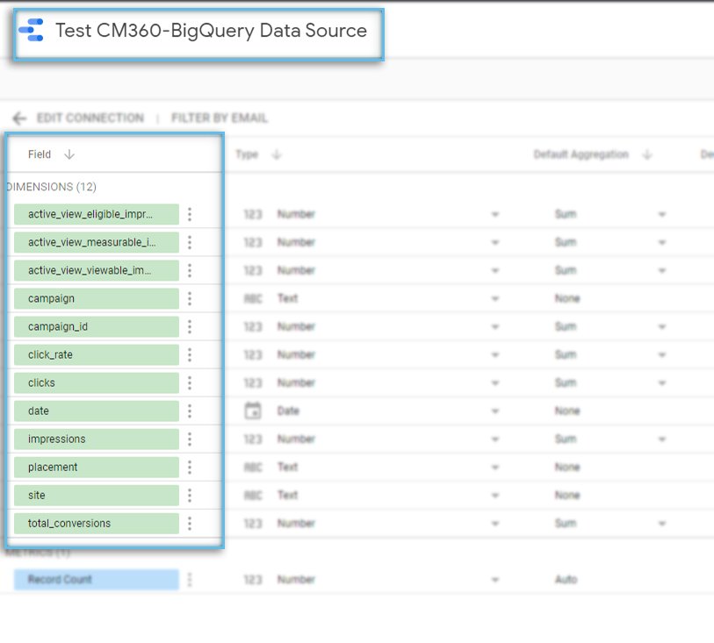This screenshot has height=643, width=714.
Task: Click the Default Aggregation column header
Action: point(581,154)
